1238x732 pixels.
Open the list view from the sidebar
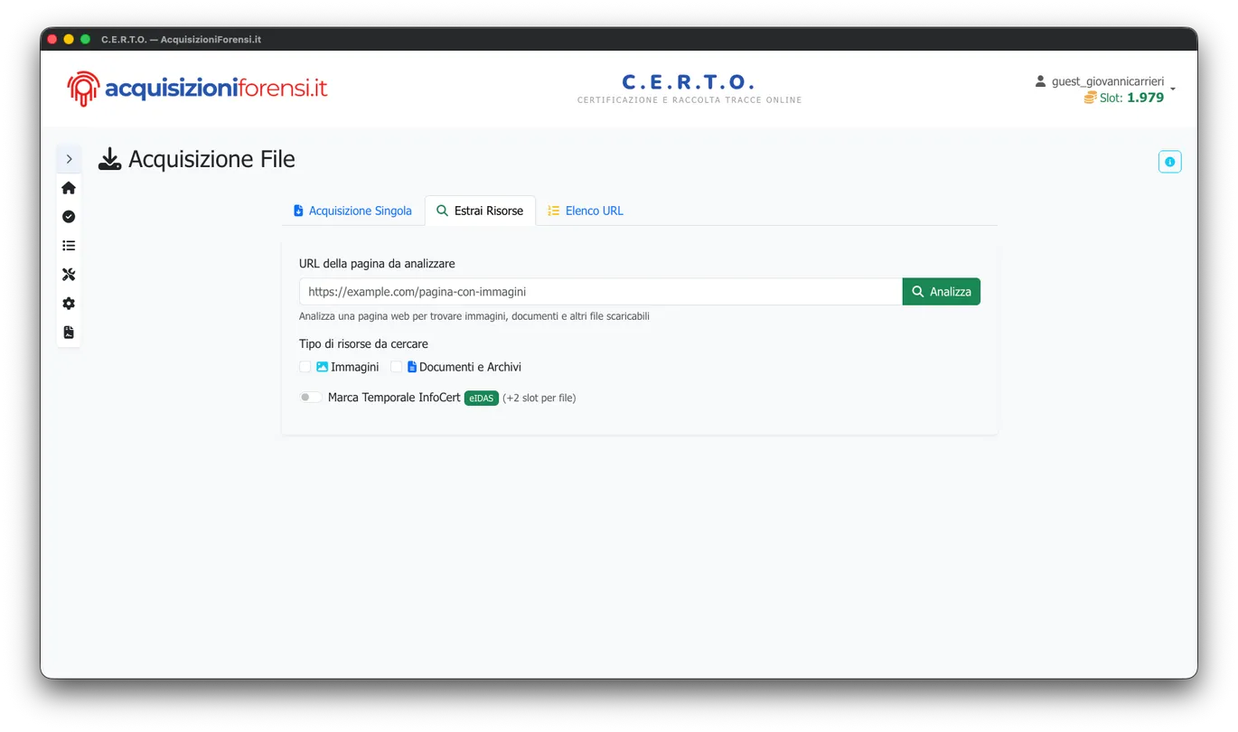point(68,245)
